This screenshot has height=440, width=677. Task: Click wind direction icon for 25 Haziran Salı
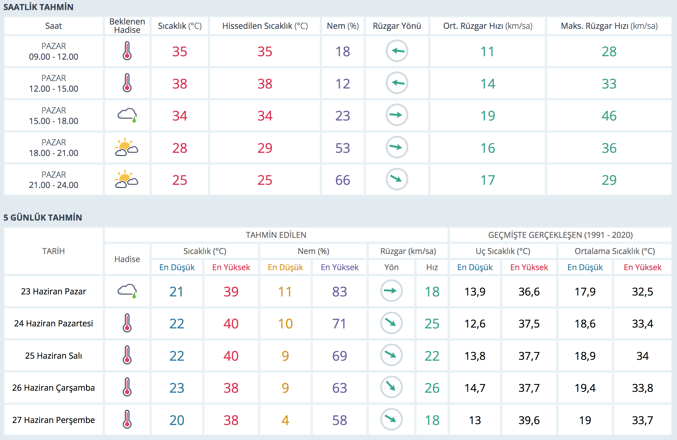click(391, 355)
